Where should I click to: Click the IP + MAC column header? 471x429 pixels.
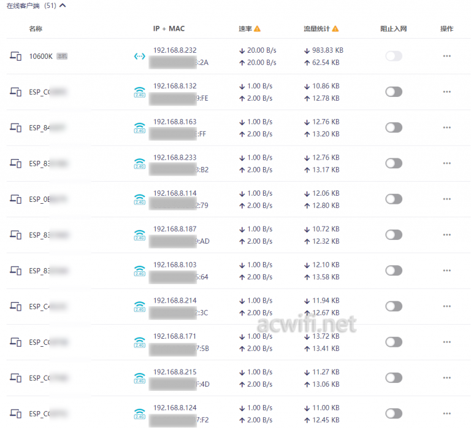[x=169, y=29]
